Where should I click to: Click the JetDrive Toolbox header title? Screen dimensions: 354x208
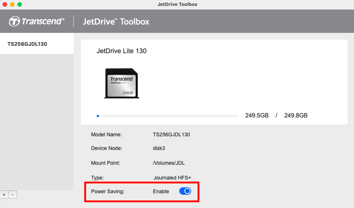[x=116, y=22]
